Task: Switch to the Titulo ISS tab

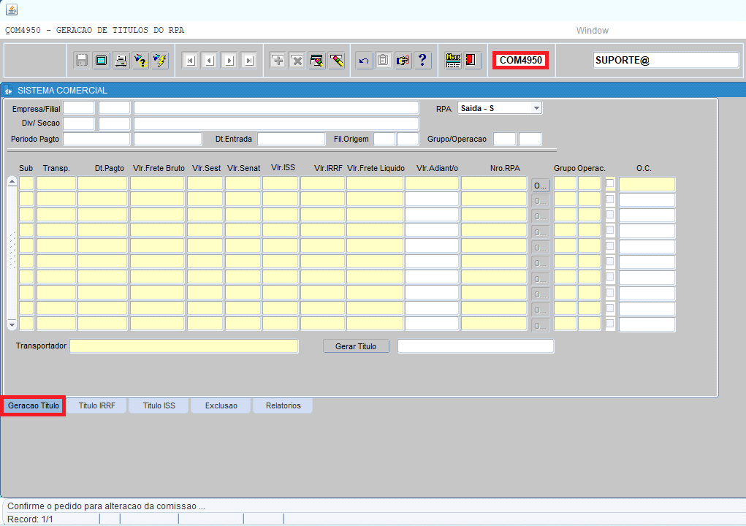Action: (159, 405)
